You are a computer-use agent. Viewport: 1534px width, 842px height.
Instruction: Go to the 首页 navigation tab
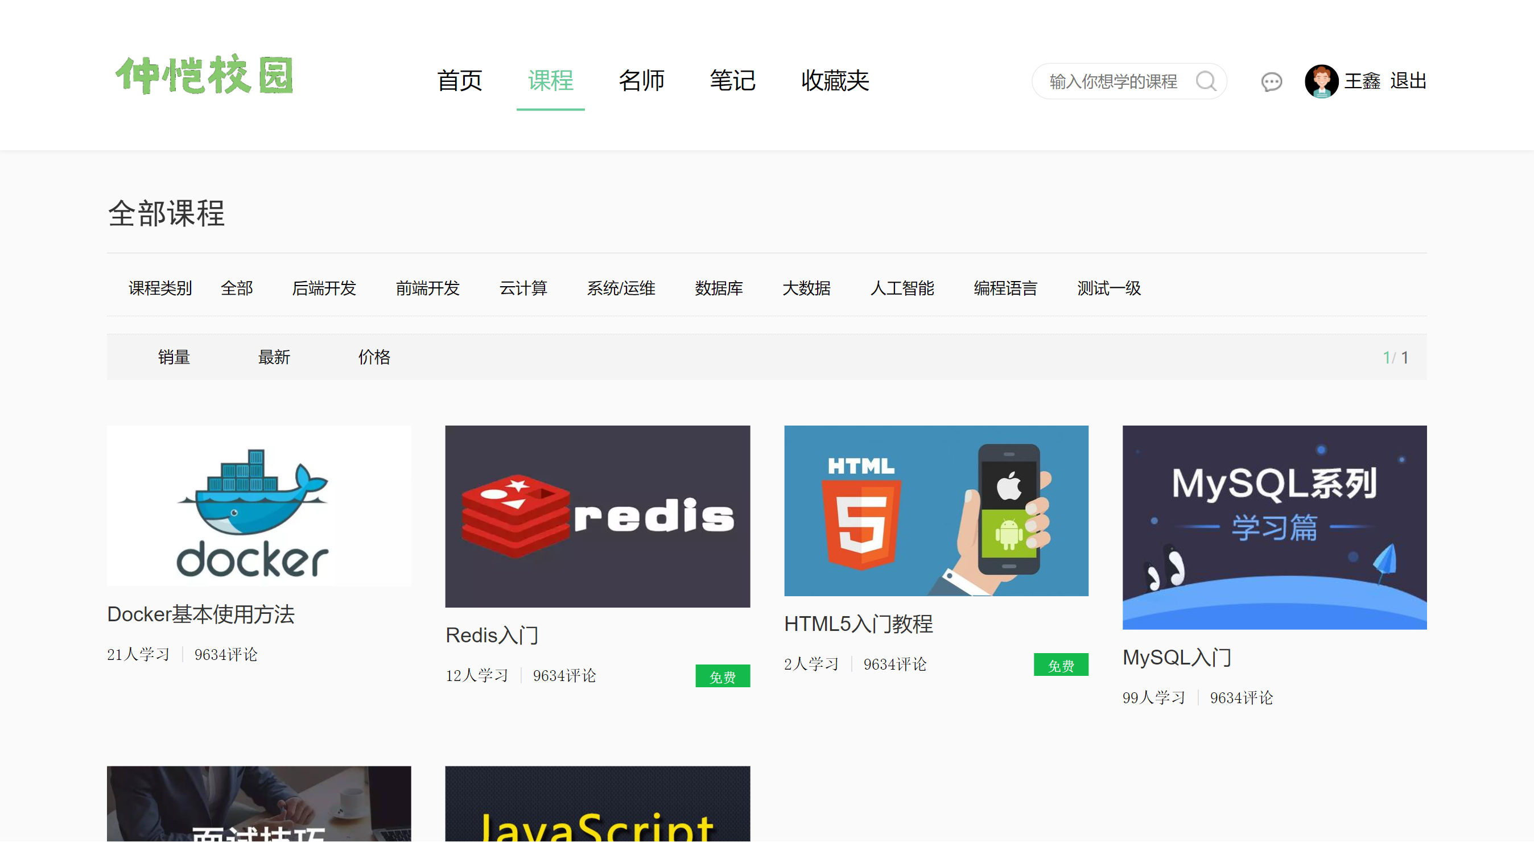[459, 81]
